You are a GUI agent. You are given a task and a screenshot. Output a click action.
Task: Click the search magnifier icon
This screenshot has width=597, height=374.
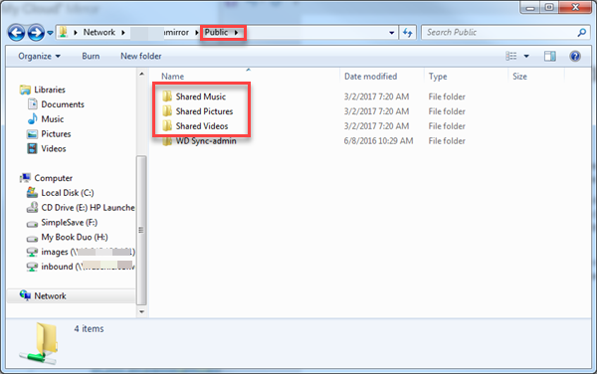click(581, 33)
